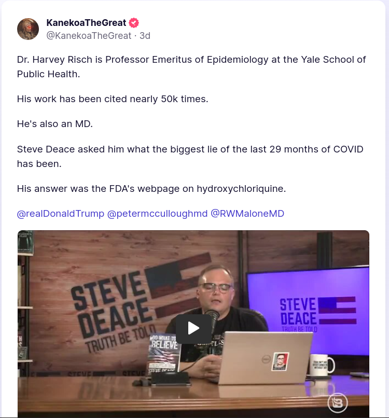This screenshot has height=418, width=389.
Task: Click the verified badge next to KanekoaTheGreat
Action: 134,23
